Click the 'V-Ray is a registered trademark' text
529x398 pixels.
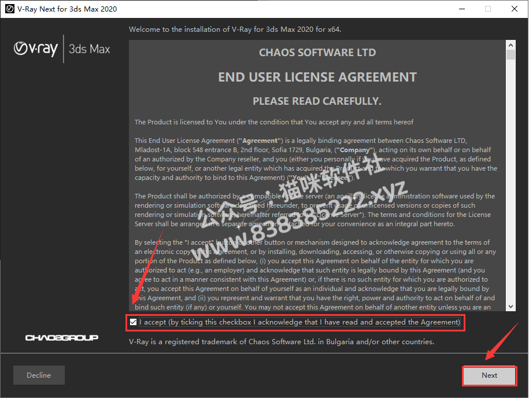pyautogui.click(x=282, y=342)
